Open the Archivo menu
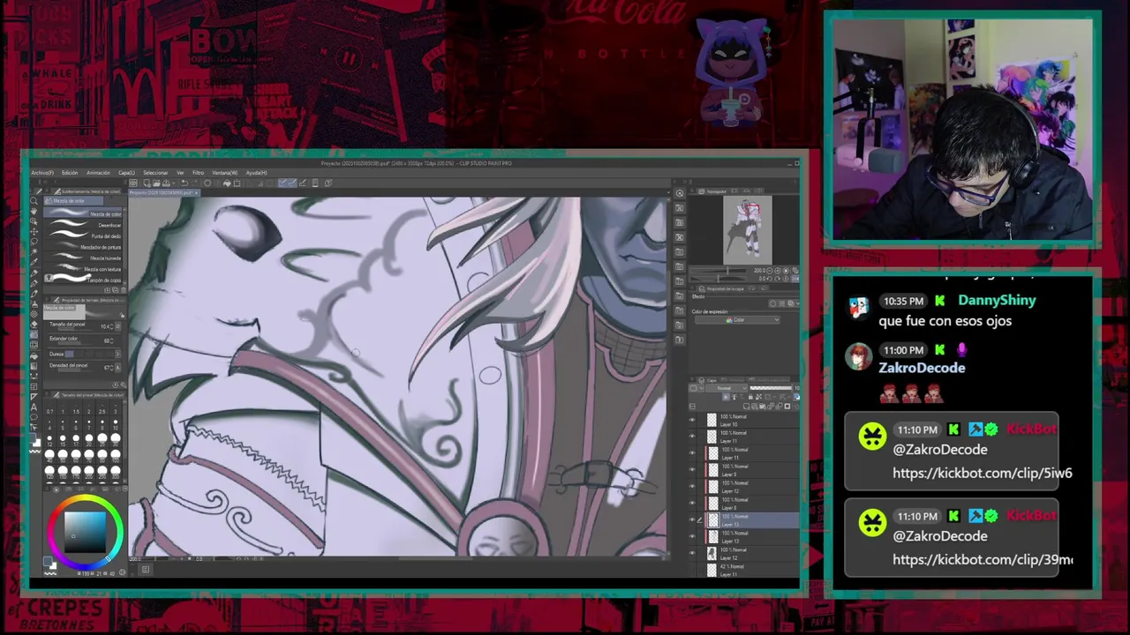The image size is (1130, 635). [x=42, y=173]
